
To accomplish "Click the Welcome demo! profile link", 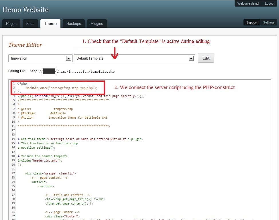I will tap(248, 3).
